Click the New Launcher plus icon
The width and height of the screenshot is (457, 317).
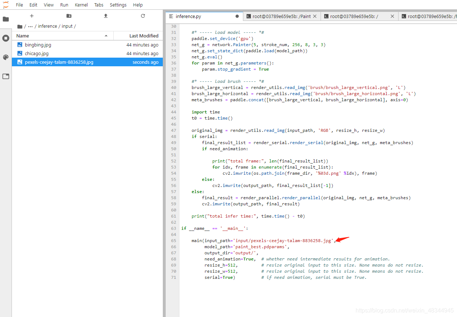pyautogui.click(x=32, y=16)
